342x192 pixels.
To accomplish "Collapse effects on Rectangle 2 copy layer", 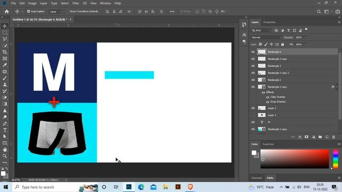I will coord(337,87).
